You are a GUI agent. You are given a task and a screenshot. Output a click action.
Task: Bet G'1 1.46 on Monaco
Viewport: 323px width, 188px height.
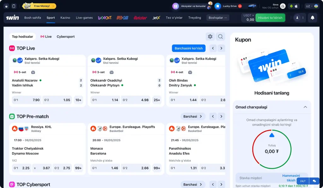pyautogui.click(x=105, y=168)
